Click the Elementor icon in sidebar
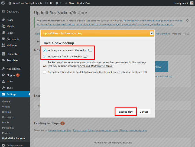The image size is (195, 147). 3,54
